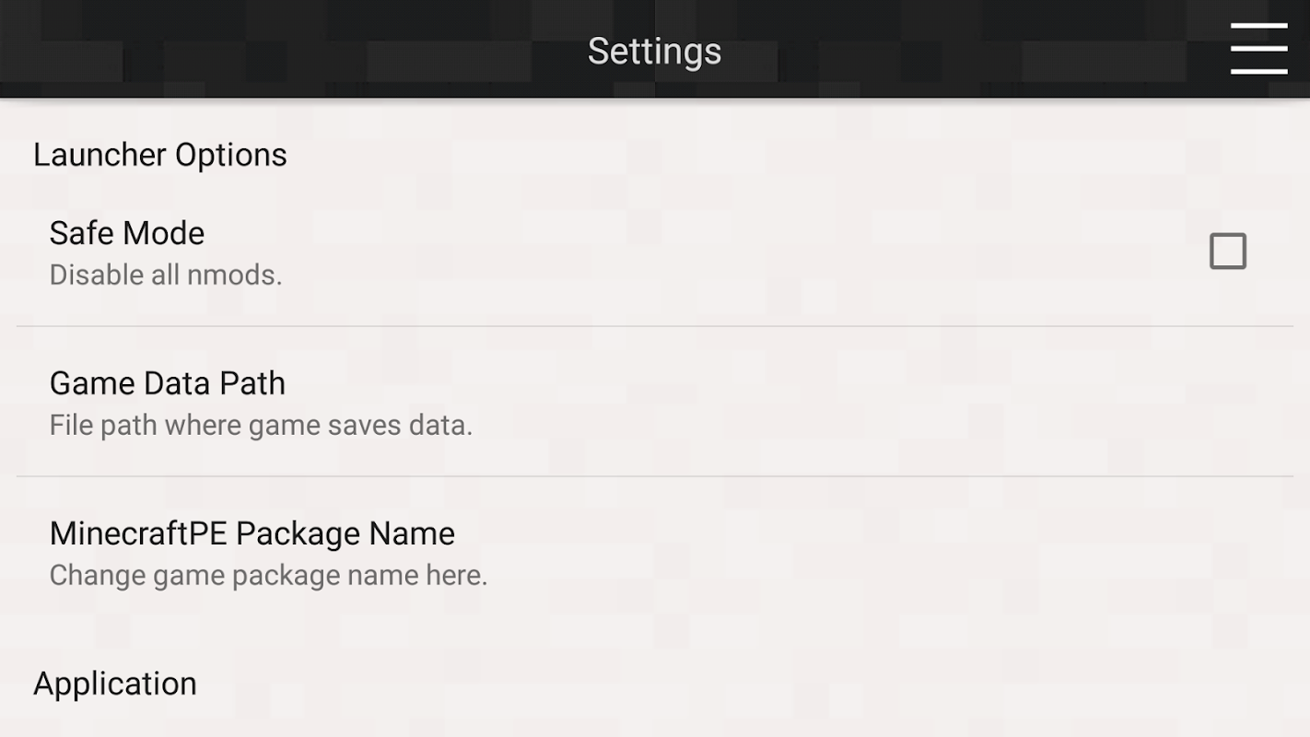Click the word 'Path' in Game Data Path
1310x737 pixels.
tap(252, 383)
